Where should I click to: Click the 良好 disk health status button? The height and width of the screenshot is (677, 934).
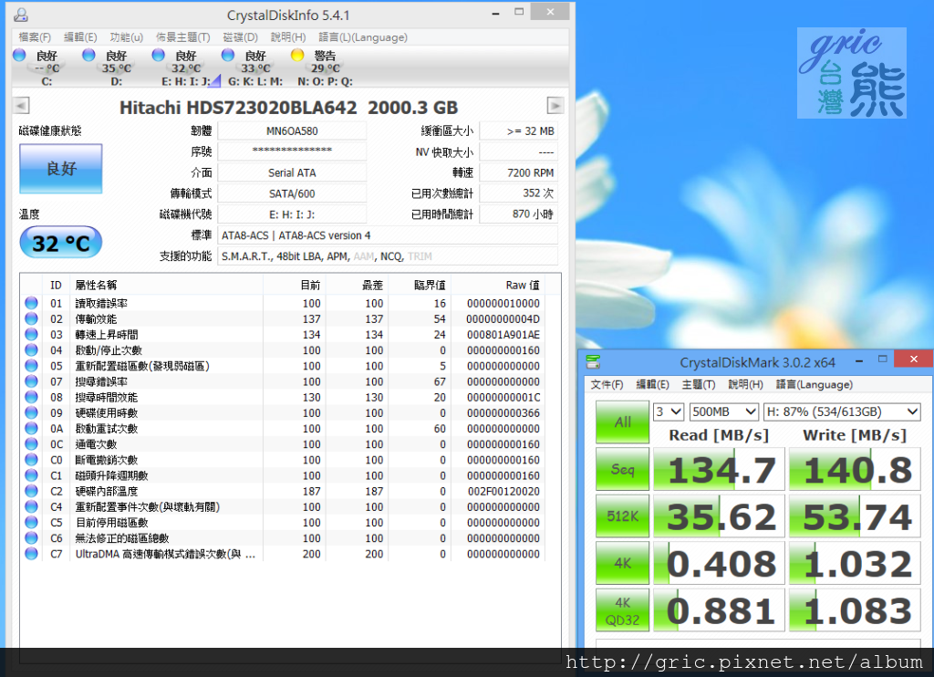click(x=61, y=169)
